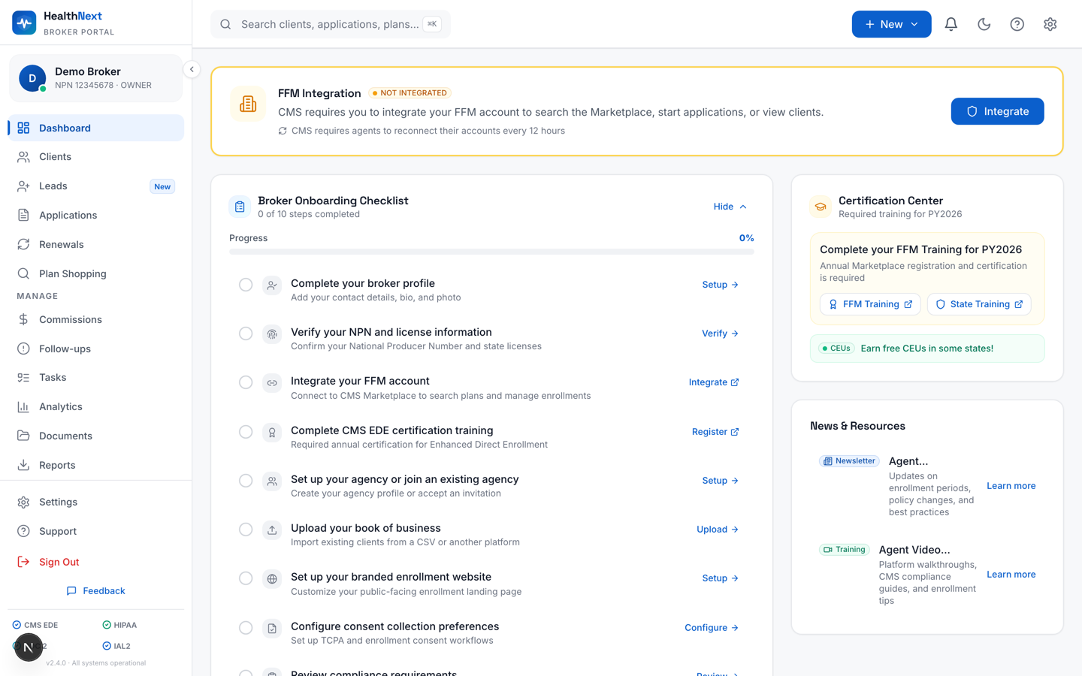Open Tasks in the sidebar
The height and width of the screenshot is (676, 1082).
pos(96,378)
